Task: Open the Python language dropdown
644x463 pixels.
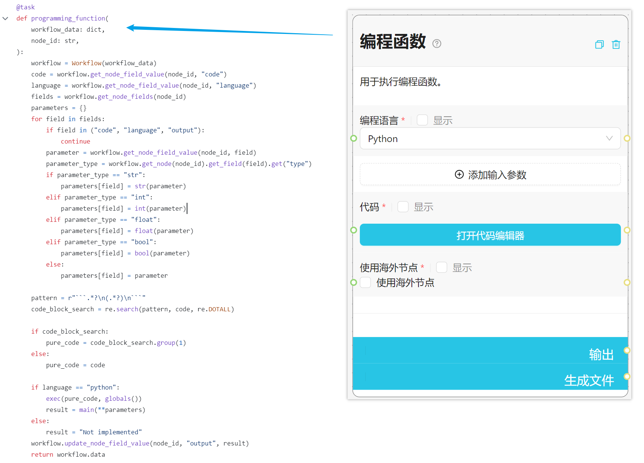Action: click(490, 139)
